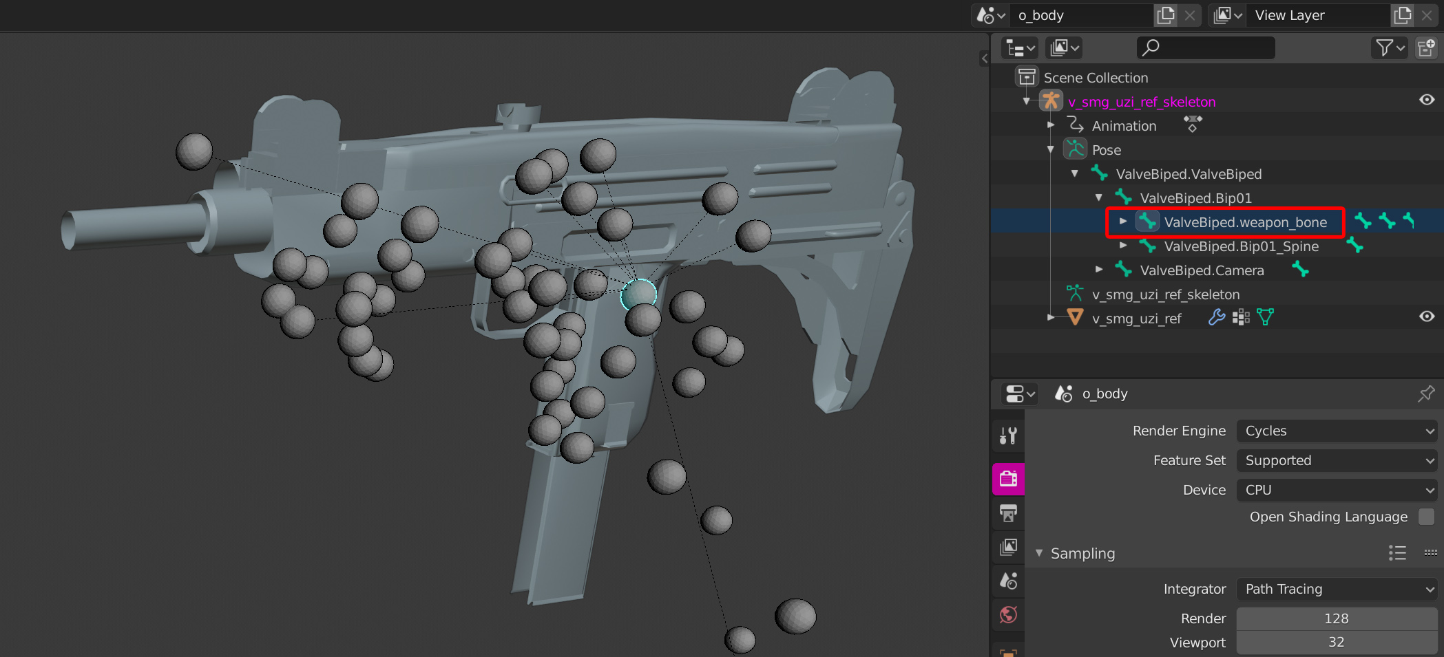Enable Open Shading Language checkbox
This screenshot has height=657, width=1444.
(1427, 517)
